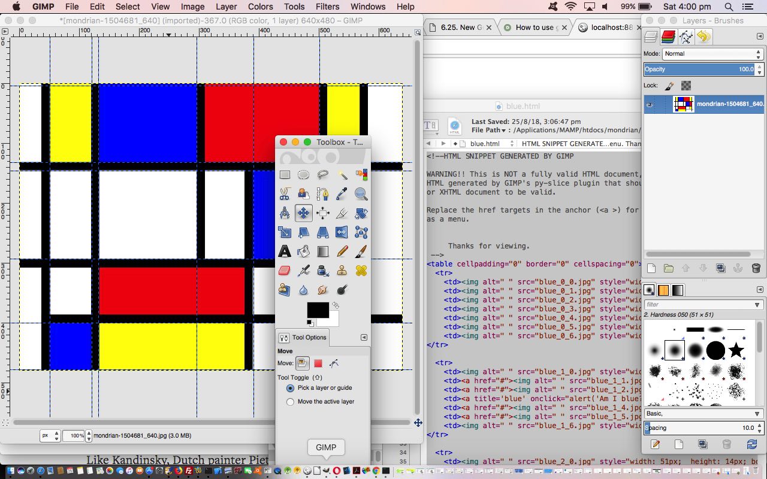Toggle visibility eye of mondrian layer
The image size is (767, 479).
(650, 104)
